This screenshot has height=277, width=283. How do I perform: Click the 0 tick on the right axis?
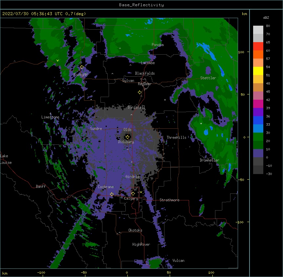coord(244,137)
